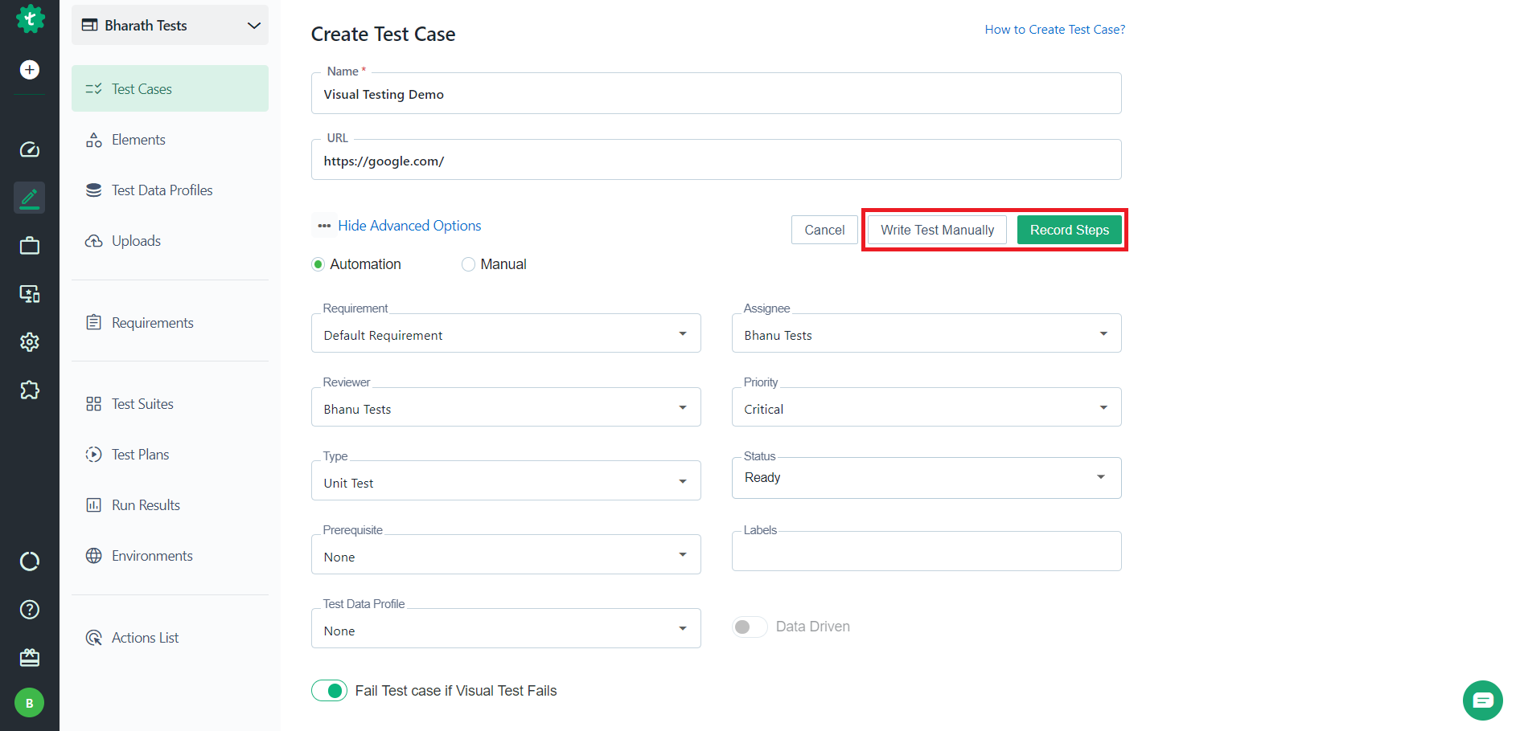
Task: Click the Test Cases checklist icon
Action: [94, 89]
